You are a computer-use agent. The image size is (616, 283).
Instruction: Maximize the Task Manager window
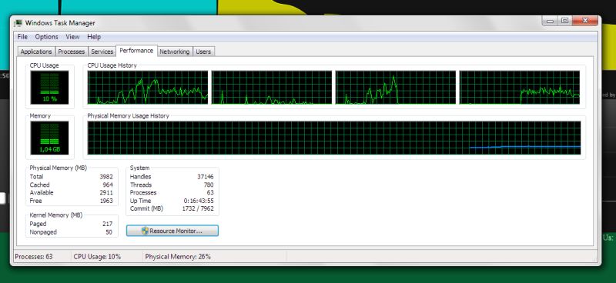coord(564,21)
